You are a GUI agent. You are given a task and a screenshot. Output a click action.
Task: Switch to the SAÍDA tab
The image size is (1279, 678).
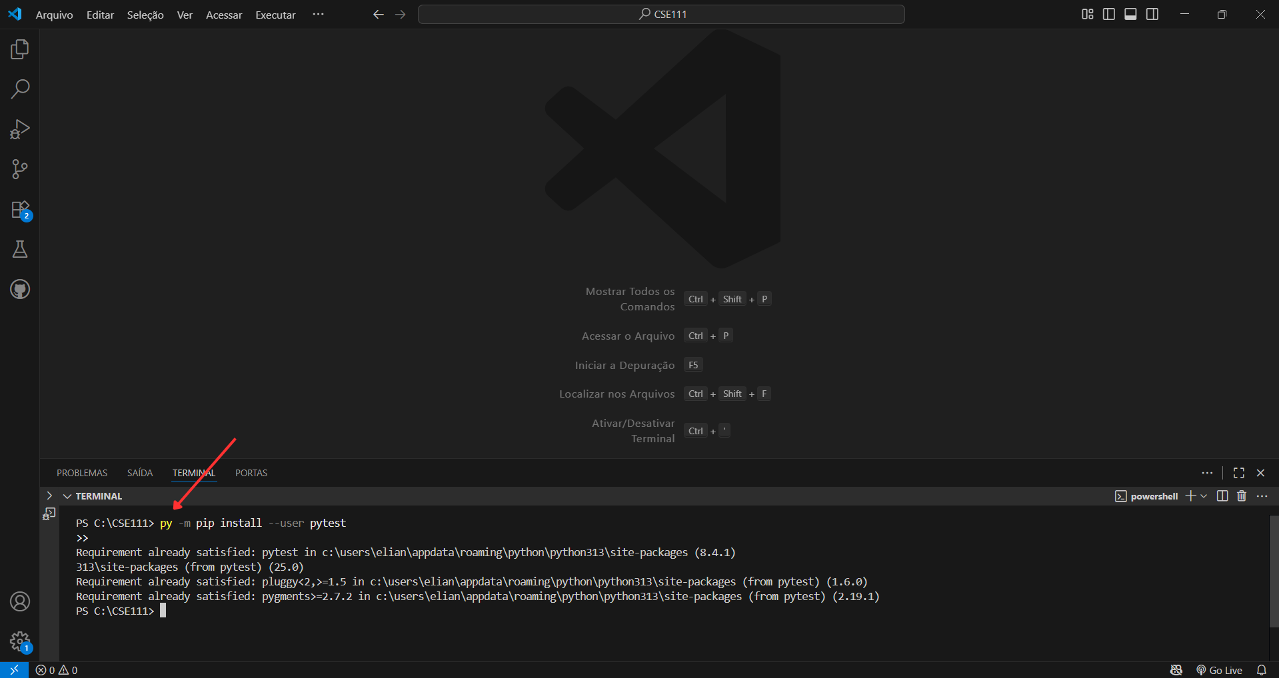pyautogui.click(x=140, y=473)
